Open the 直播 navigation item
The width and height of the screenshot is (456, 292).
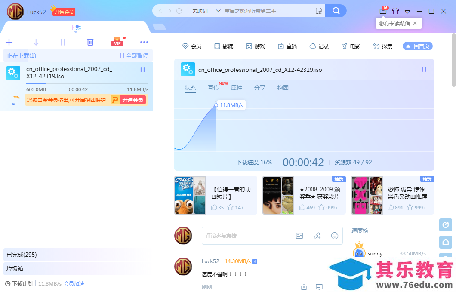(x=287, y=46)
